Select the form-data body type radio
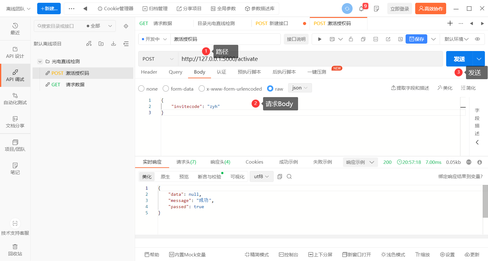488x261 pixels. click(166, 88)
